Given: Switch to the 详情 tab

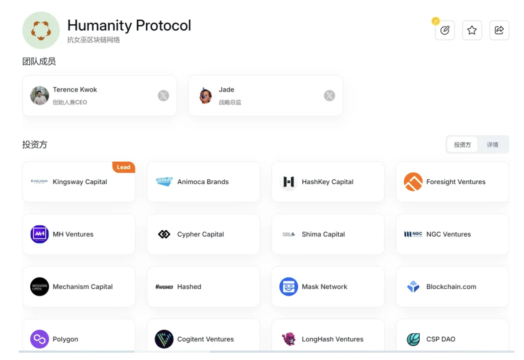Looking at the screenshot, I should click(x=492, y=145).
